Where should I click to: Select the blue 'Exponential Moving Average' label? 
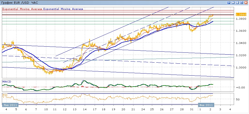point(63,9)
